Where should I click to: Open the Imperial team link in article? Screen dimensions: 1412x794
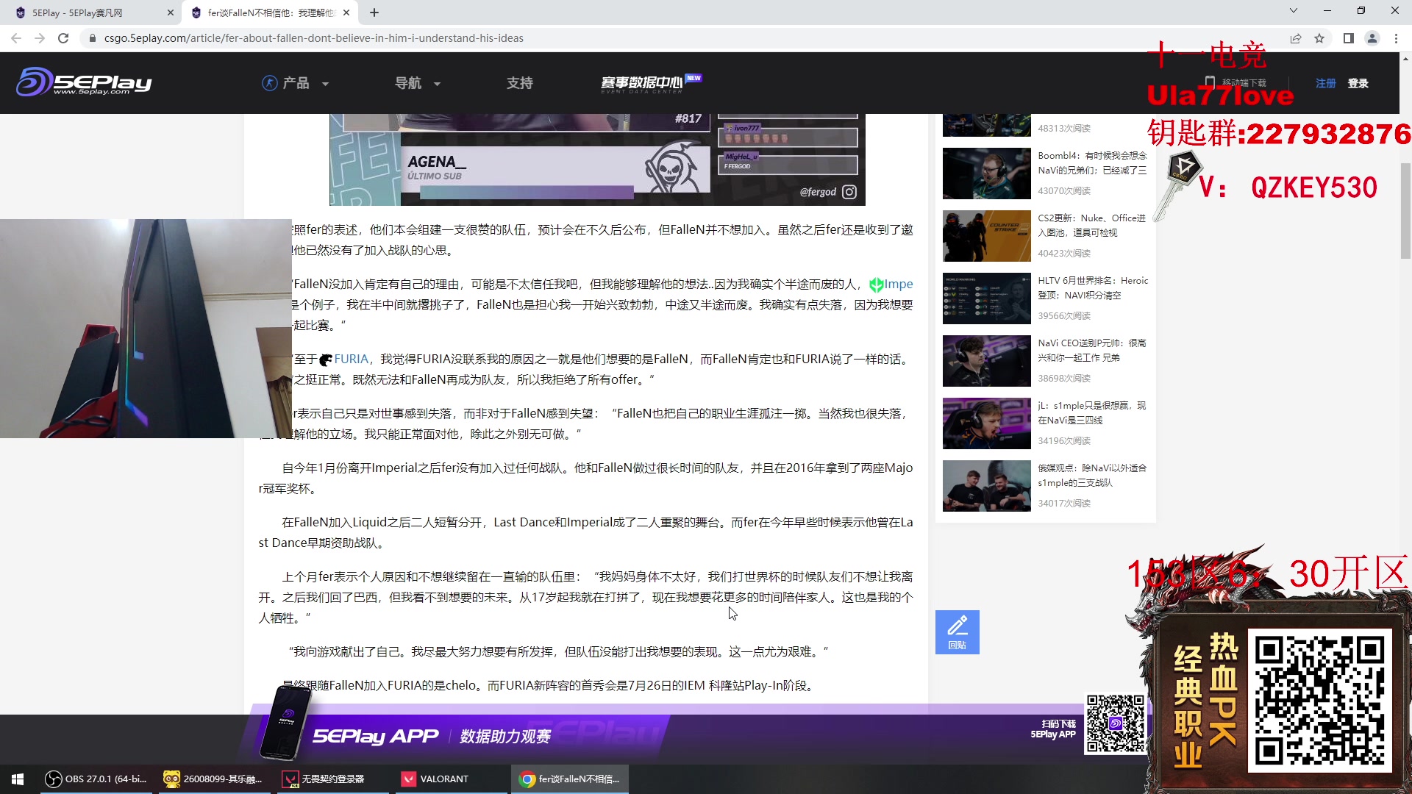coord(891,284)
